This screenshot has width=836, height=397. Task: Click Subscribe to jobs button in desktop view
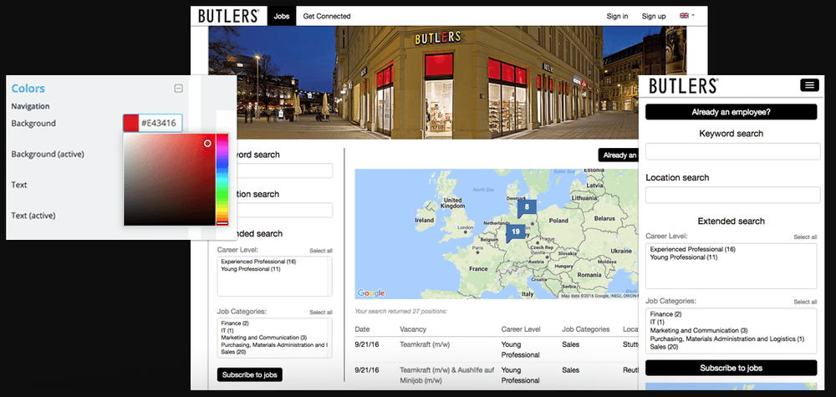(249, 374)
